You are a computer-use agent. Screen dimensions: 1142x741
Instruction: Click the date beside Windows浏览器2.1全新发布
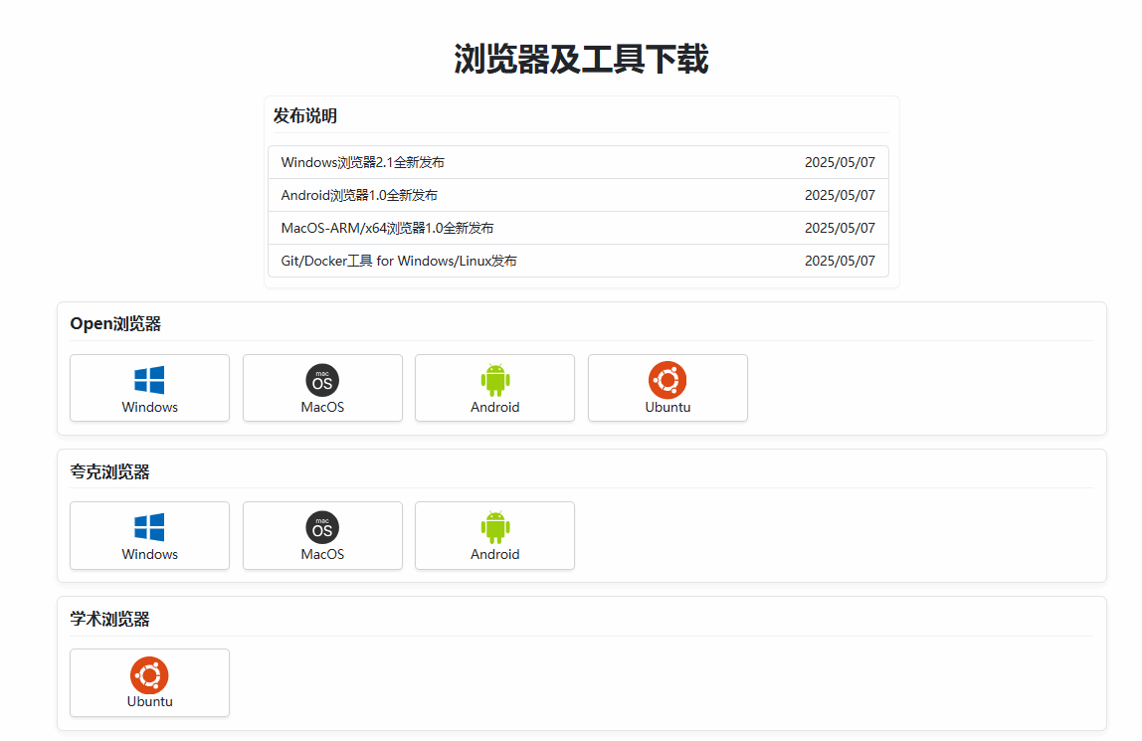[x=840, y=162]
